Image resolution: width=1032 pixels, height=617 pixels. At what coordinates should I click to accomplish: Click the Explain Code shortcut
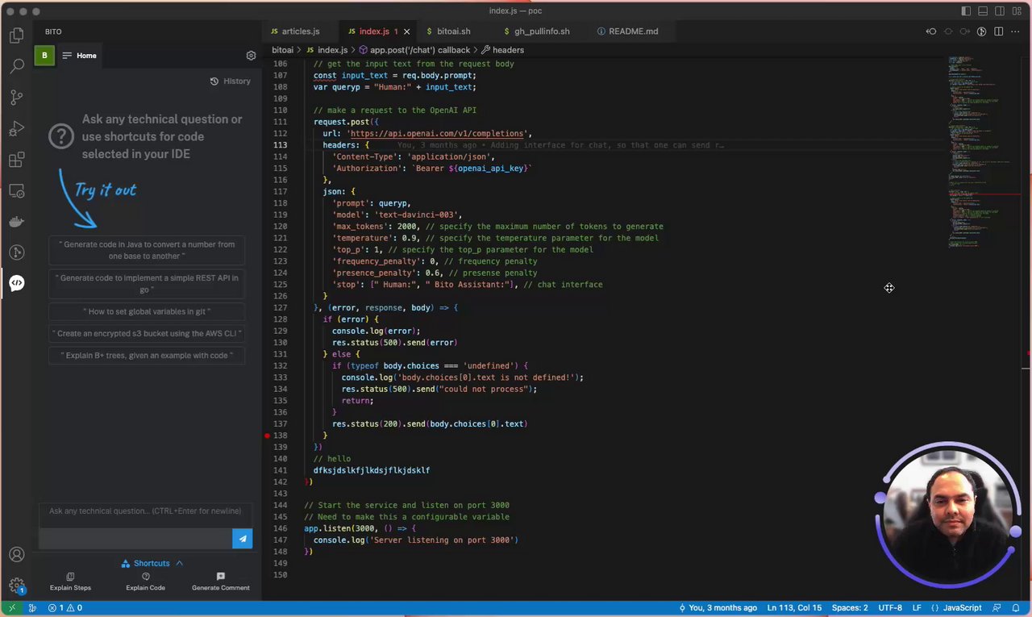click(x=145, y=582)
